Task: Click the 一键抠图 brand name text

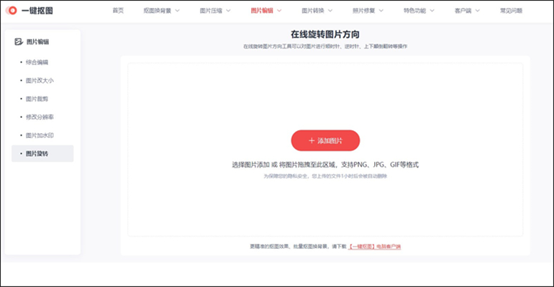Action: tap(37, 11)
